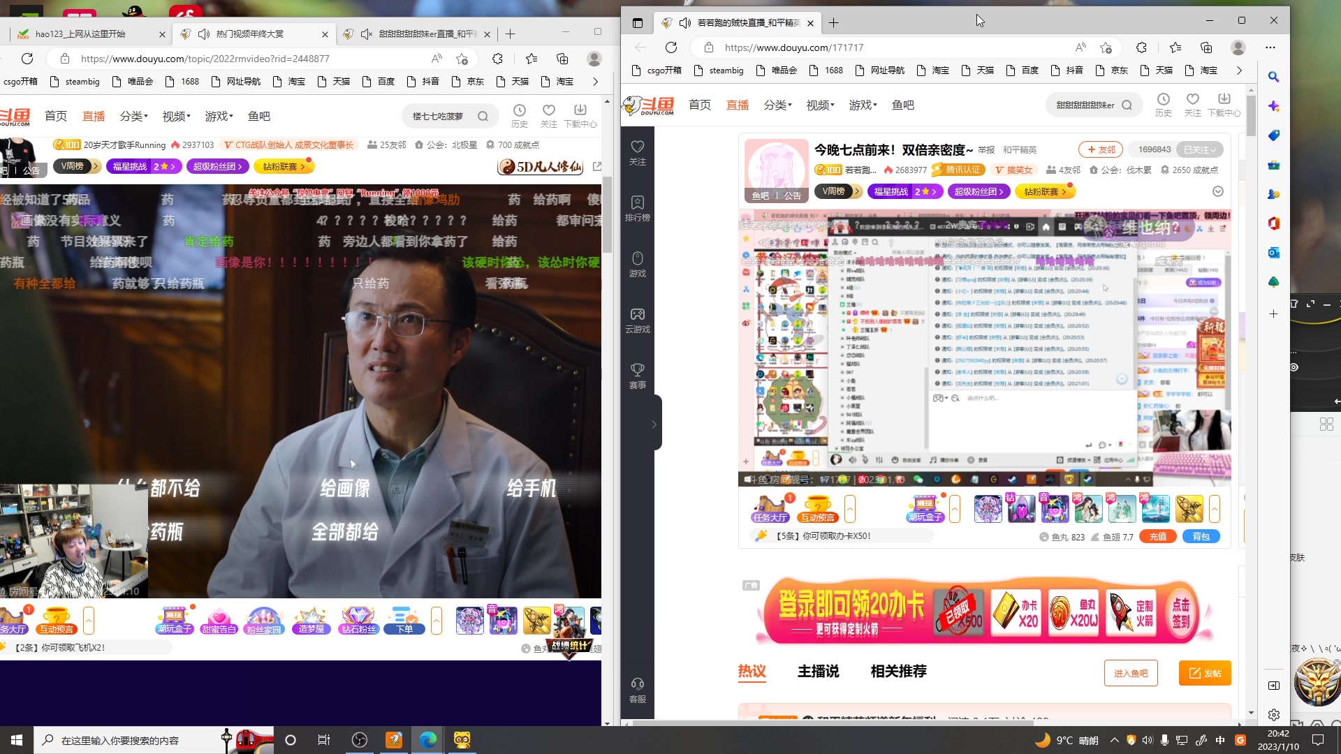Open 任务大厅 icon under right stream
1341x754 pixels.
770,509
